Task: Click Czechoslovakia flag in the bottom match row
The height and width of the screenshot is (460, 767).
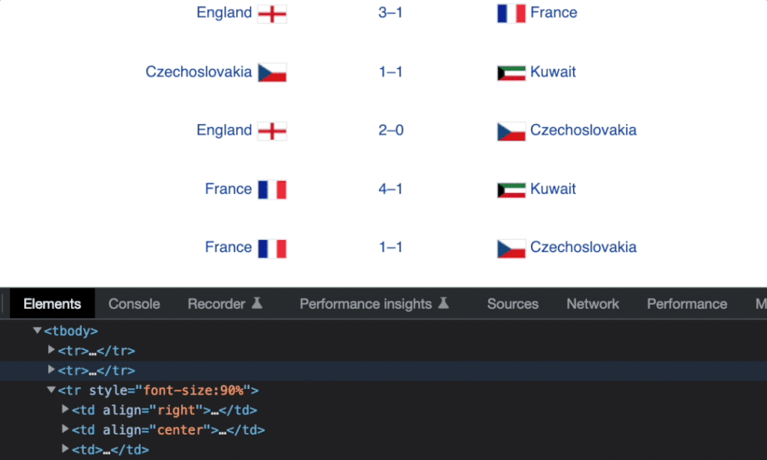Action: [x=511, y=248]
